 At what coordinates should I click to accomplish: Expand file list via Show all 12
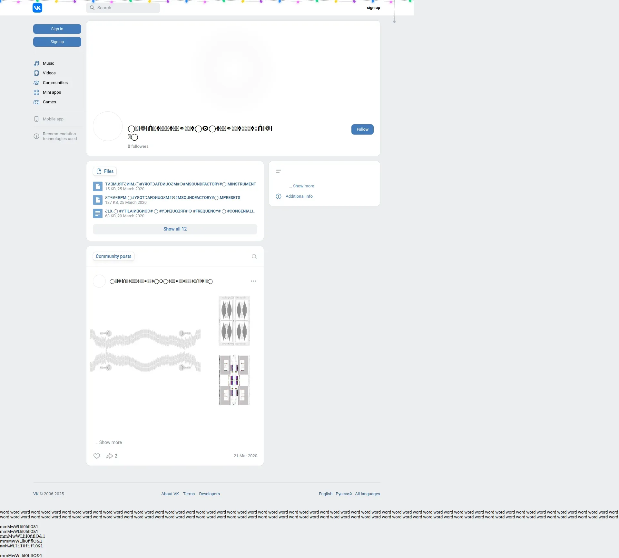175,229
